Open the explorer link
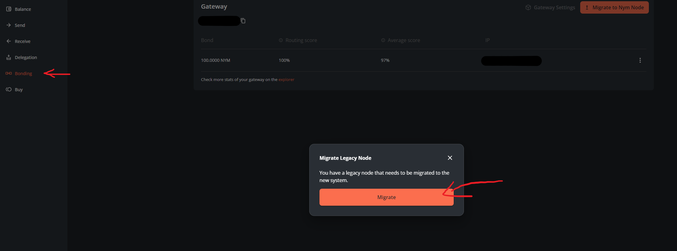This screenshot has width=677, height=251. coord(286,80)
